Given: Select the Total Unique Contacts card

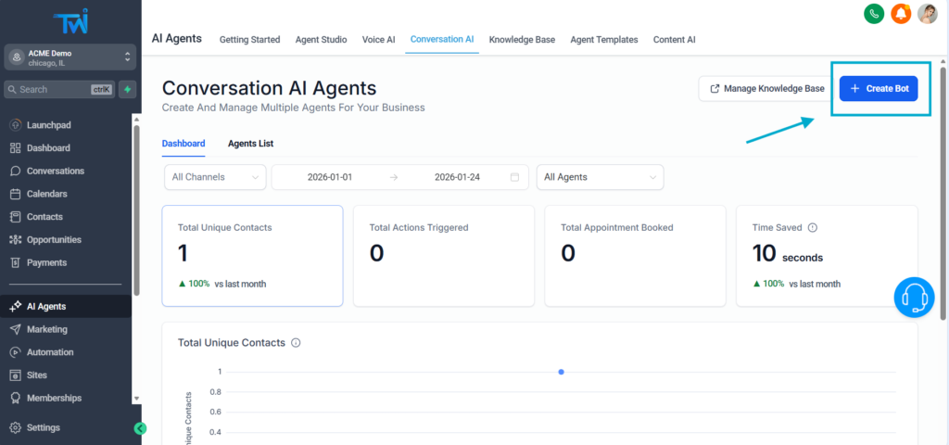Looking at the screenshot, I should [x=252, y=256].
